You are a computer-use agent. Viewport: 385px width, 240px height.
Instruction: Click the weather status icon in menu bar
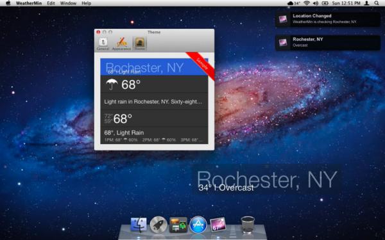pyautogui.click(x=294, y=3)
